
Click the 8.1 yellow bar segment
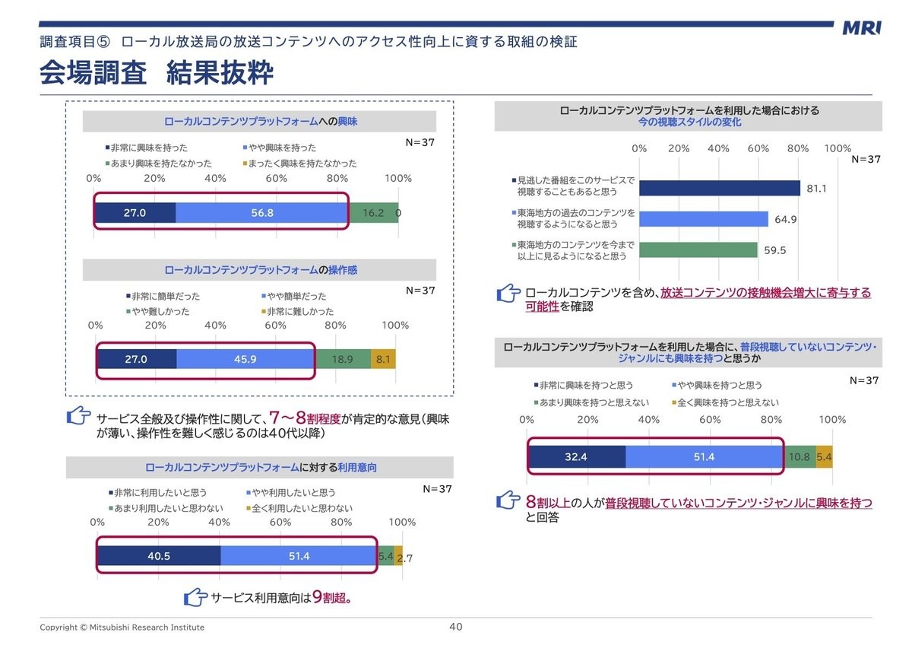tap(383, 359)
